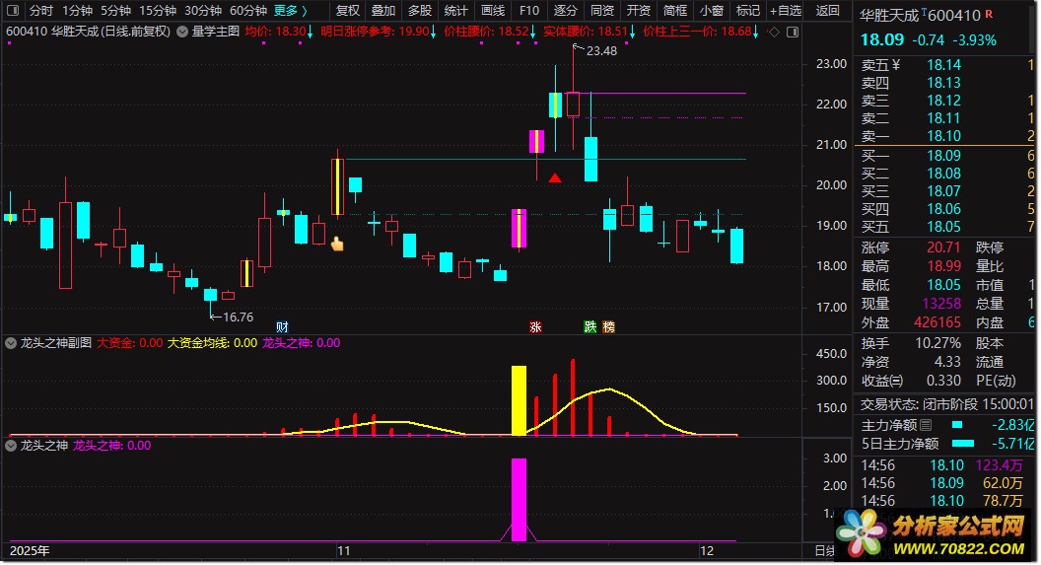Click the 换手 10.27% value
Viewport: 1041px width, 565px height.
click(x=938, y=343)
